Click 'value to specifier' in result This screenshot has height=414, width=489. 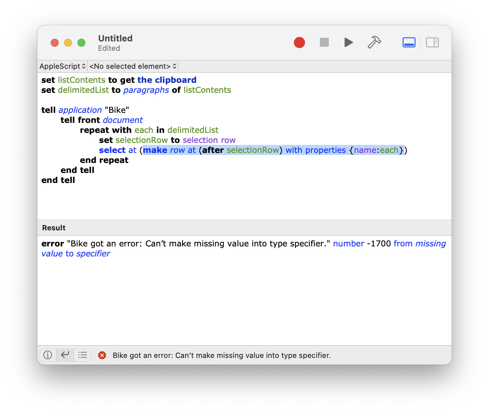pyautogui.click(x=76, y=254)
